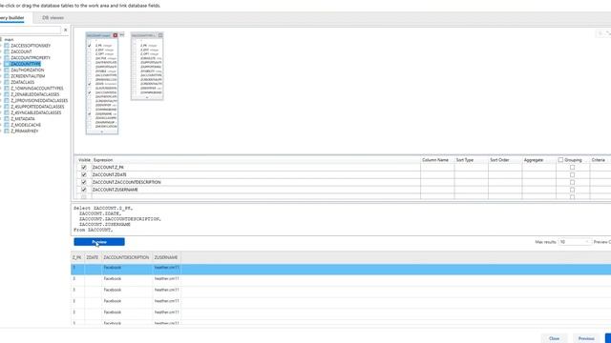Viewport: 611px width, 343px height.
Task: Click the Column Name column header
Action: (435, 160)
